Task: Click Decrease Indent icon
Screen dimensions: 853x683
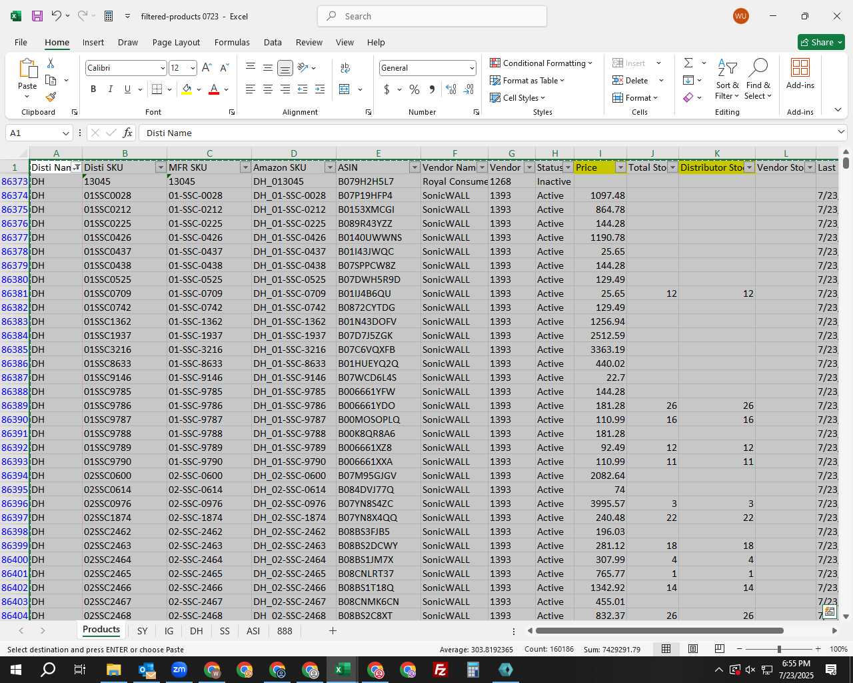Action: [x=303, y=89]
